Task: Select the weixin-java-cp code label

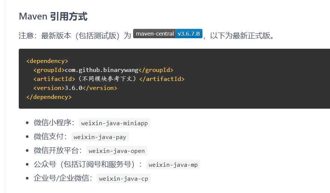Action: coord(123,178)
